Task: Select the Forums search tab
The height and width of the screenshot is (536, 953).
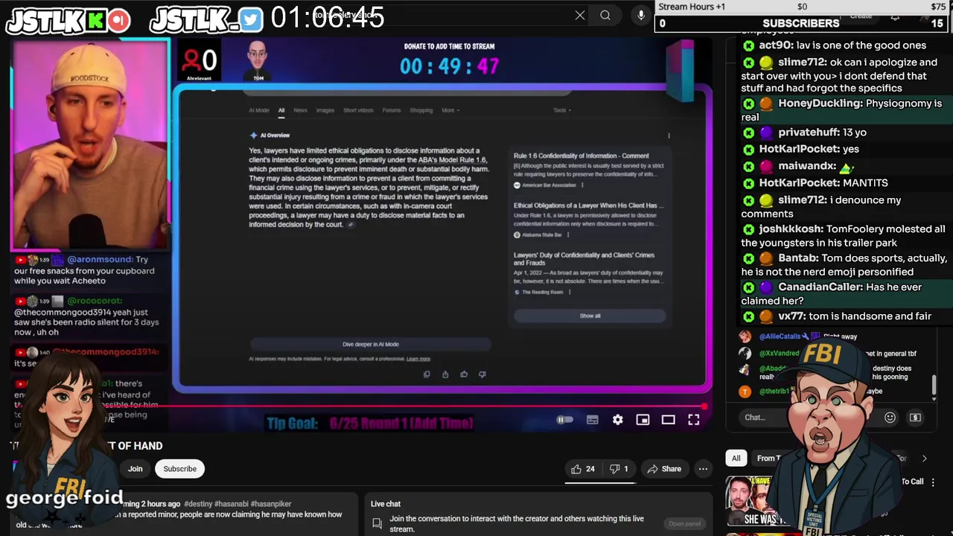Action: pyautogui.click(x=392, y=110)
